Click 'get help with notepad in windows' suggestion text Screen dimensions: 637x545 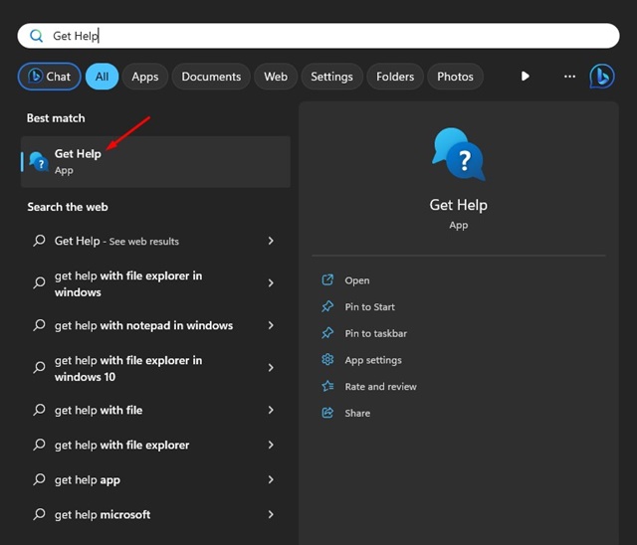coord(143,325)
